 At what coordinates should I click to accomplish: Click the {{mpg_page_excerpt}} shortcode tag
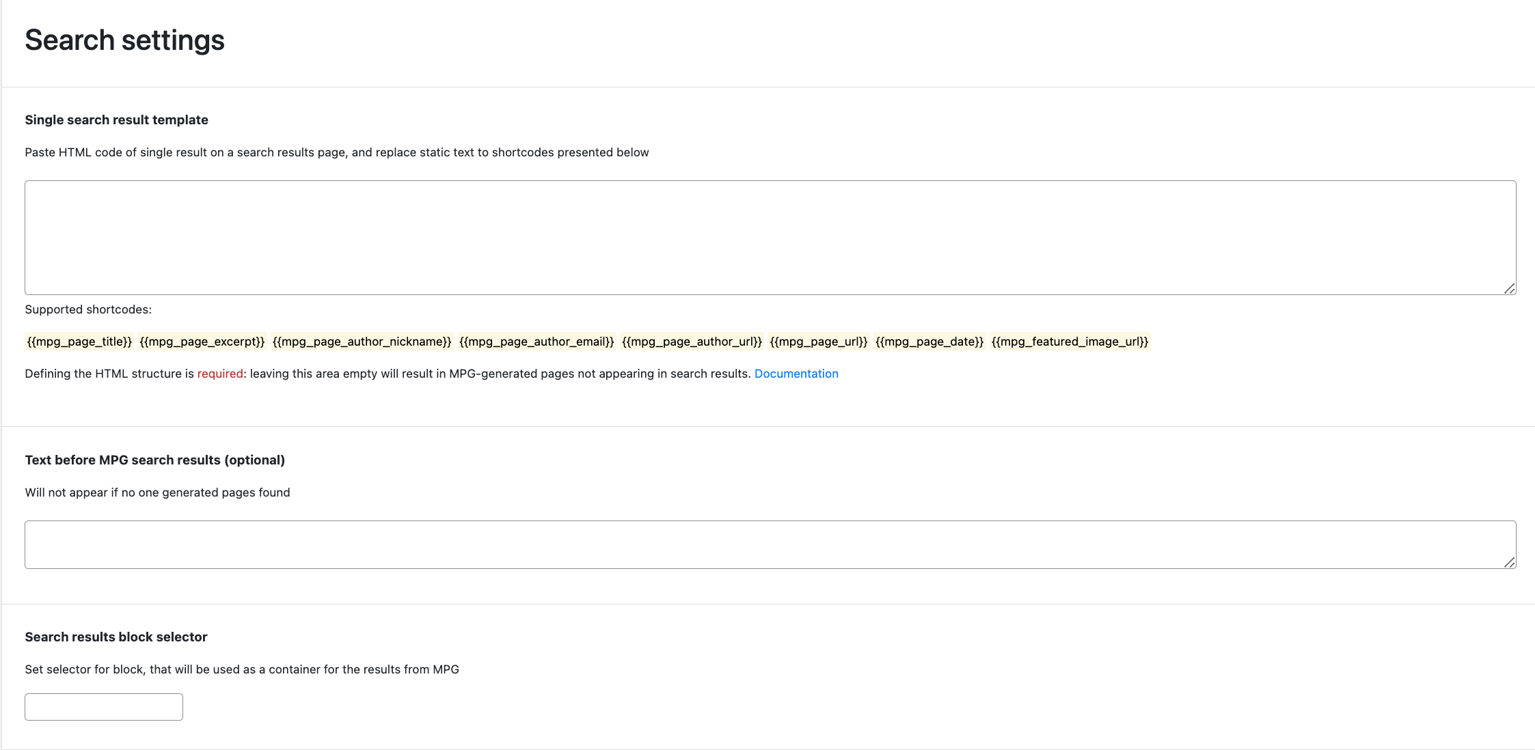(x=202, y=342)
